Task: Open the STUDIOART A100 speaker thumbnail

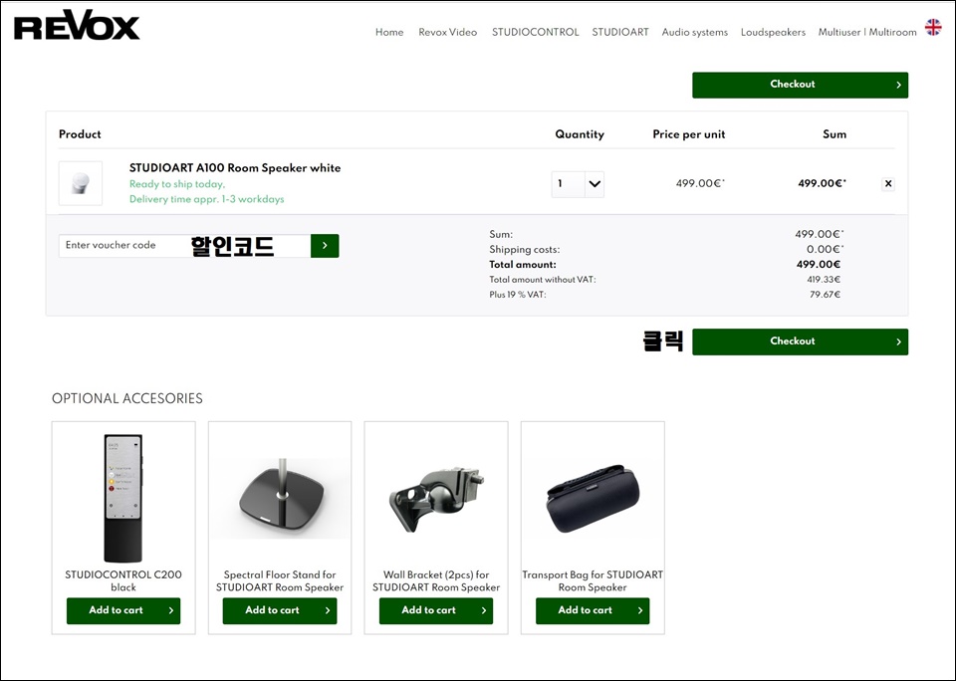Action: (x=81, y=183)
